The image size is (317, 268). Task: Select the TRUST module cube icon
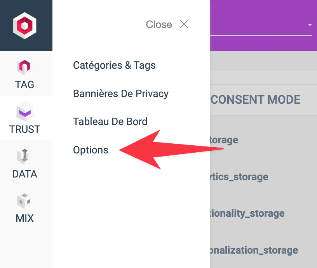(24, 111)
